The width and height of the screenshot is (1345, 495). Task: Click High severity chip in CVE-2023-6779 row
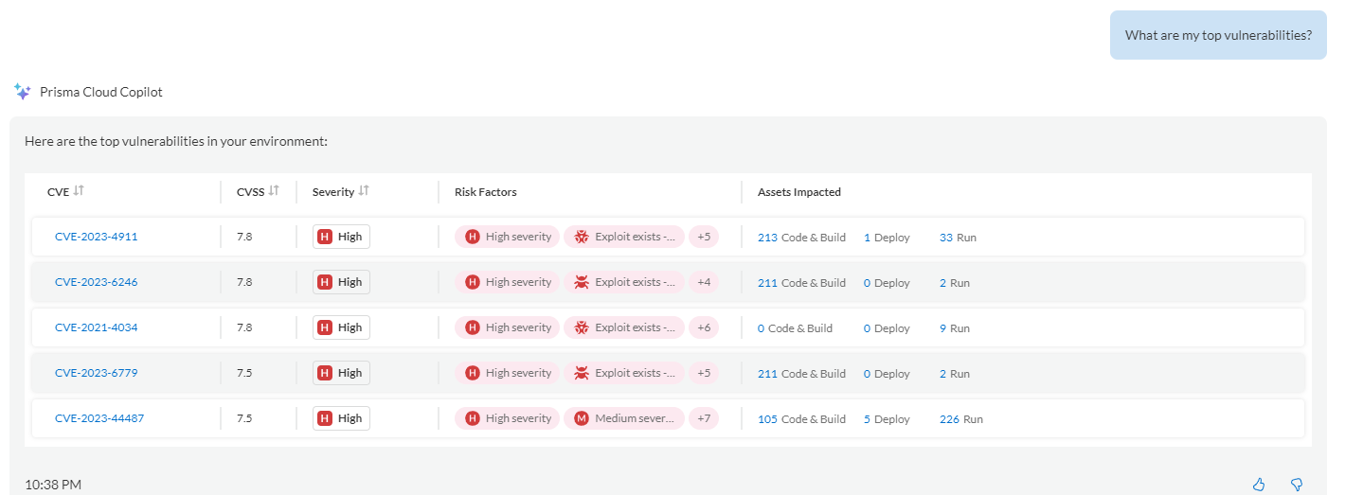click(508, 373)
